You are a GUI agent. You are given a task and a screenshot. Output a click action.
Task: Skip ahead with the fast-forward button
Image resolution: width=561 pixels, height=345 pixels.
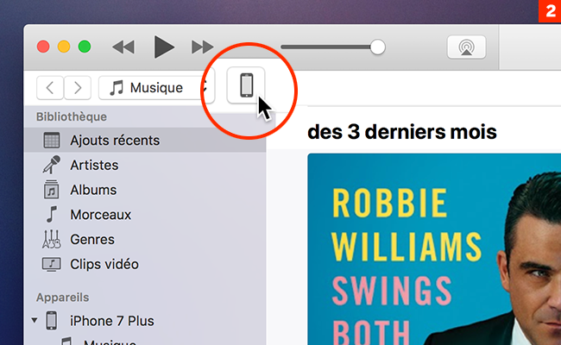click(202, 47)
